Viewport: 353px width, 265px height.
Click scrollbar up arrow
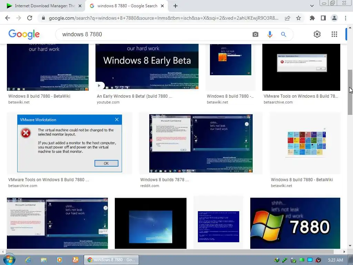point(350,27)
